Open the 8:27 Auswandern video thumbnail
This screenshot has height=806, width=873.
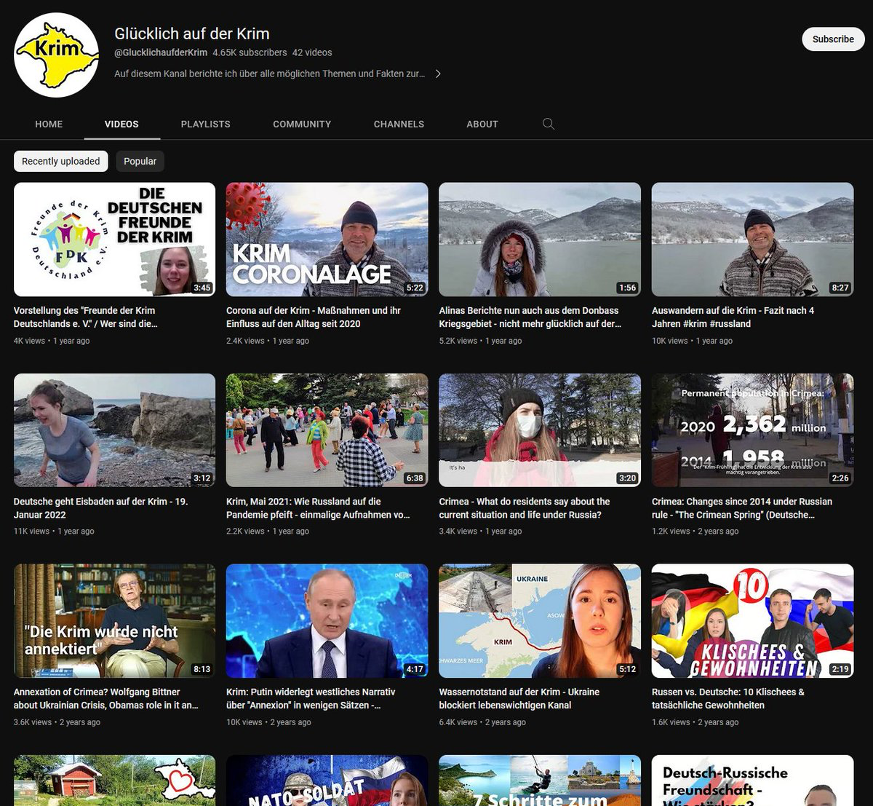point(753,239)
